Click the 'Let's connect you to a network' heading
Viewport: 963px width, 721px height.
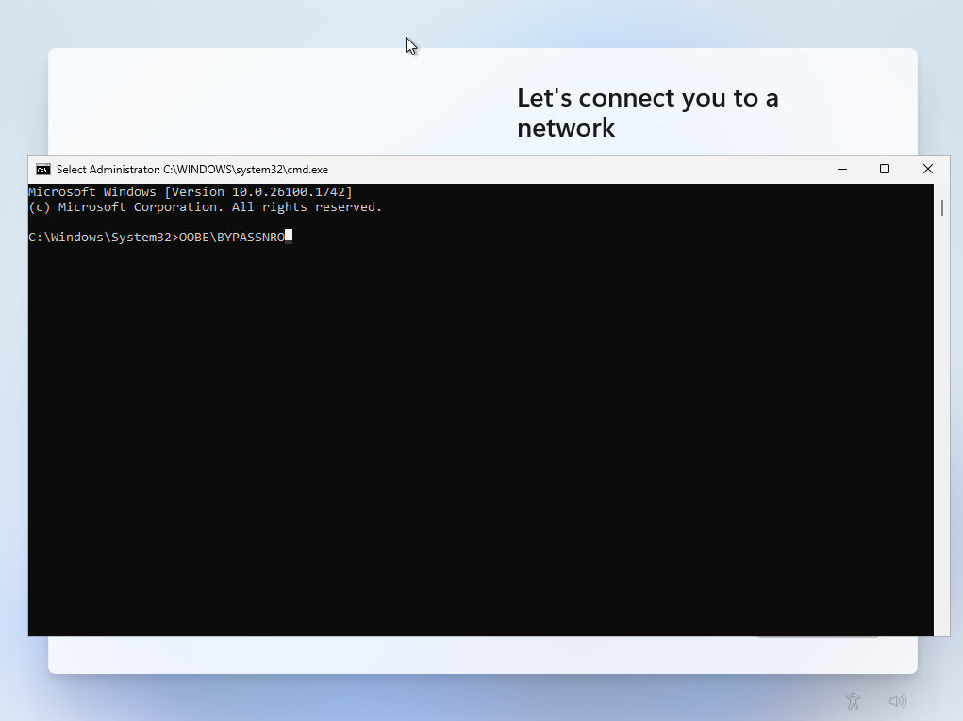pos(647,112)
